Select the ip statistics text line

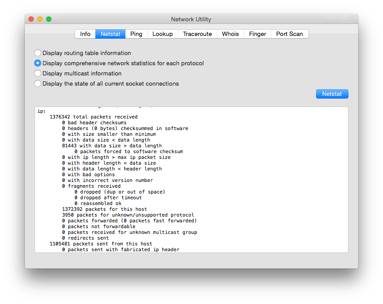click(x=43, y=111)
